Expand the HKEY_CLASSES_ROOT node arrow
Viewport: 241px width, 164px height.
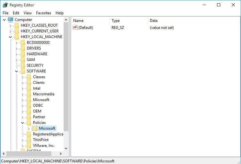click(10, 26)
